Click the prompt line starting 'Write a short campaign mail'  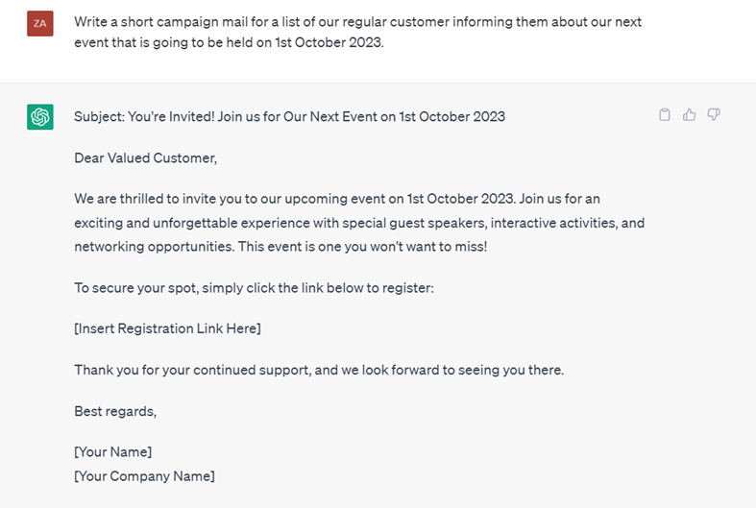(x=357, y=21)
